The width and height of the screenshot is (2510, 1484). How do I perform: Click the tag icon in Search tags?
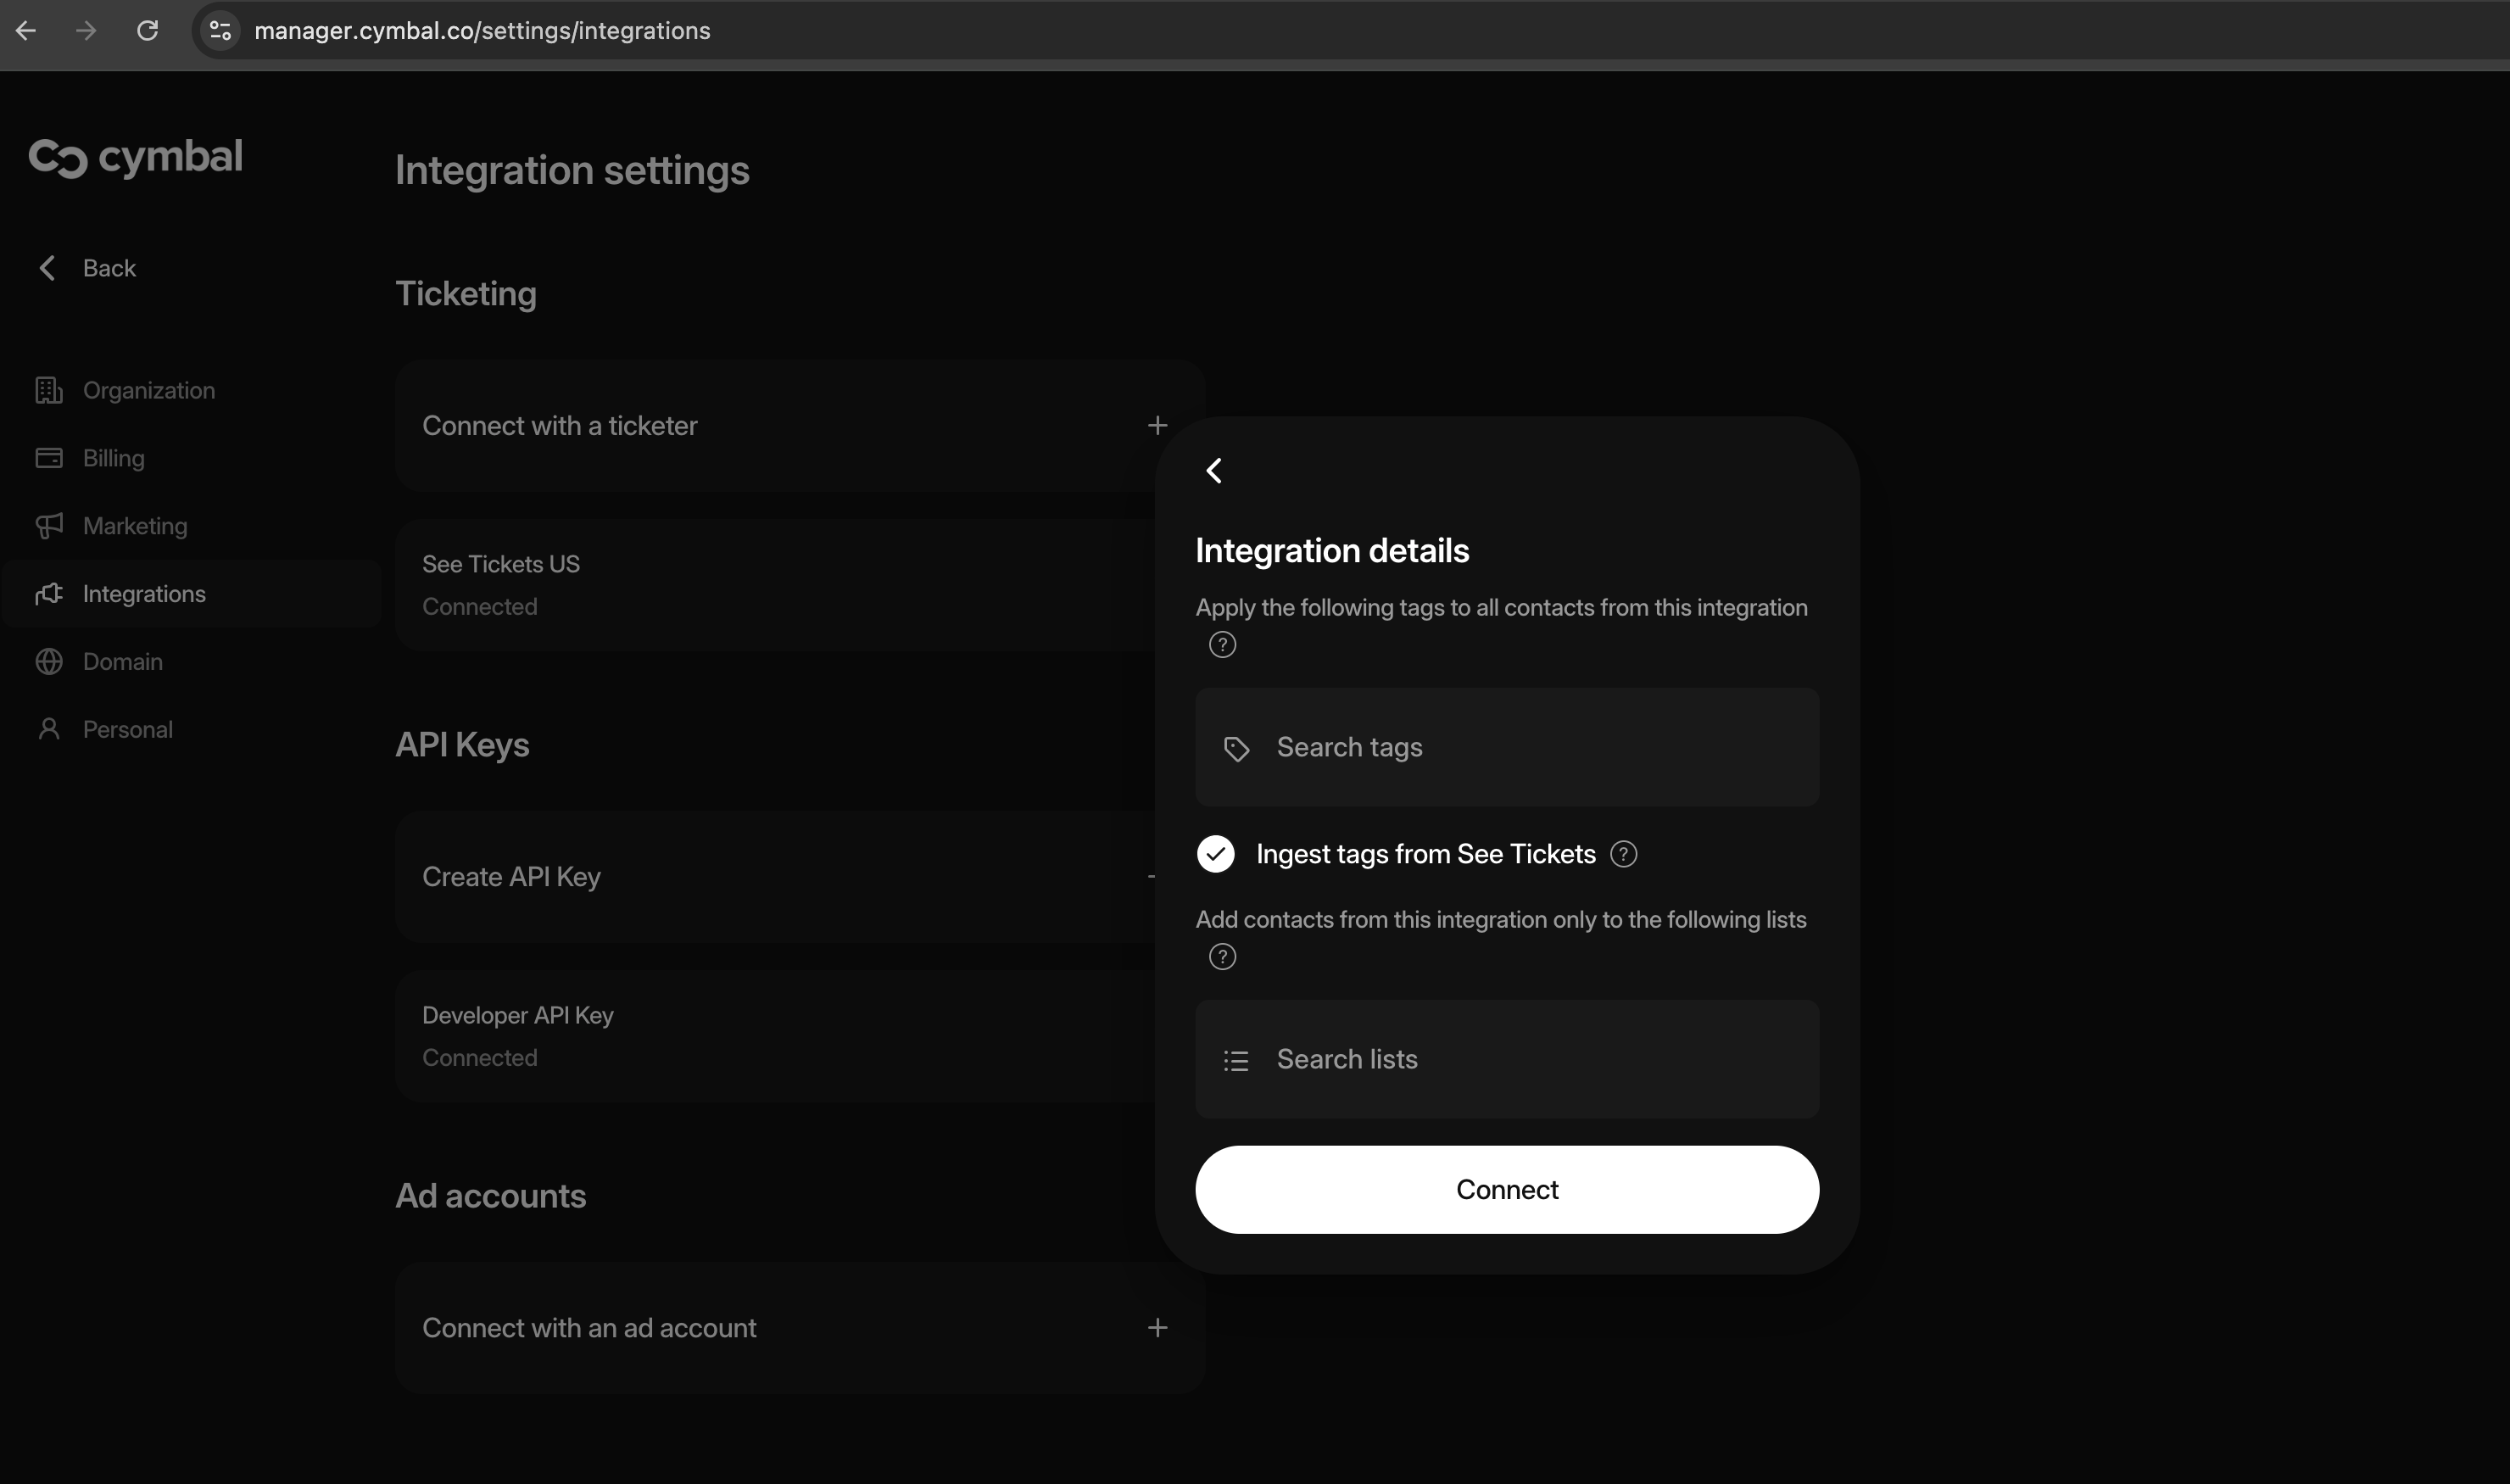pyautogui.click(x=1236, y=748)
